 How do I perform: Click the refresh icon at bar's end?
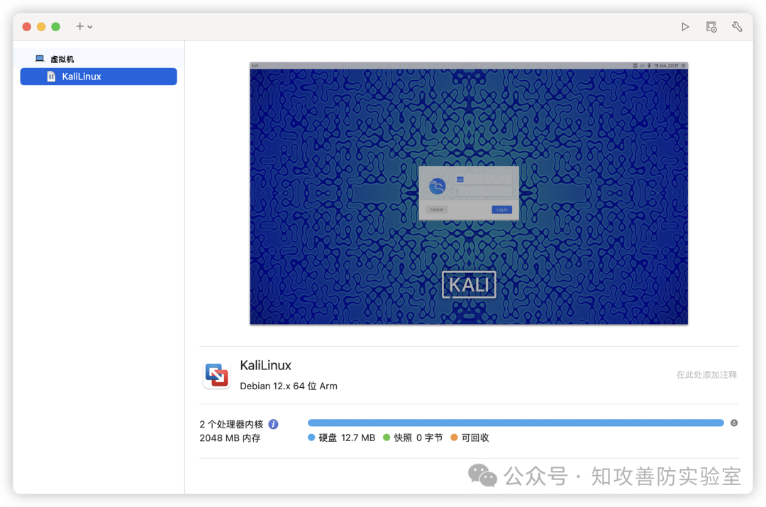click(734, 423)
